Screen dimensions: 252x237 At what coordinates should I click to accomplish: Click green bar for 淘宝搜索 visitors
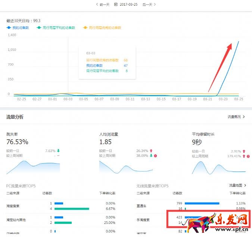pos(72,209)
